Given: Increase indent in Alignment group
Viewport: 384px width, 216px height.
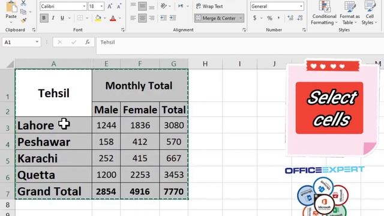Looking at the screenshot, I should click(x=173, y=18).
